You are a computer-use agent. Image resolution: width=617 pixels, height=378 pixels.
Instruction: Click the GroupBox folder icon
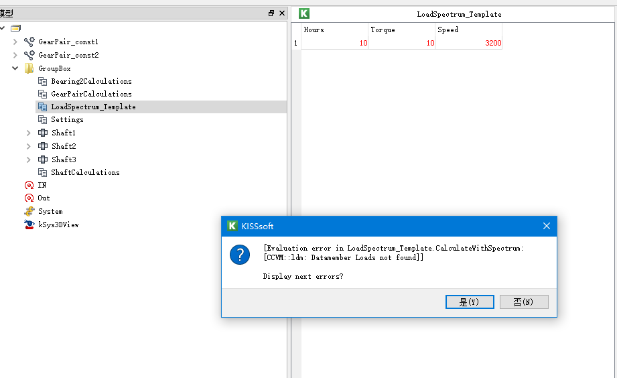click(29, 68)
